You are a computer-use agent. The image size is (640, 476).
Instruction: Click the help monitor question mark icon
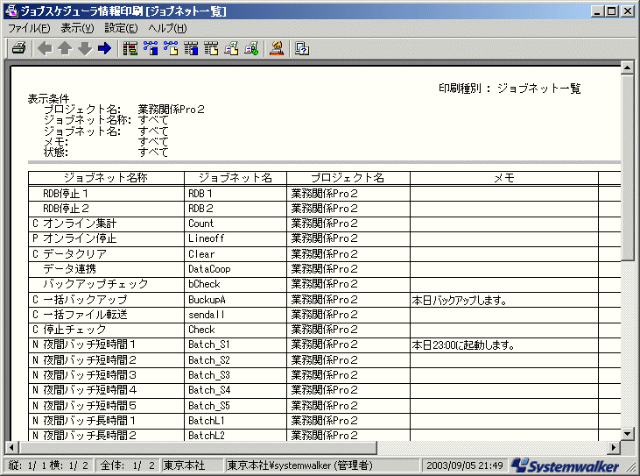[x=302, y=48]
